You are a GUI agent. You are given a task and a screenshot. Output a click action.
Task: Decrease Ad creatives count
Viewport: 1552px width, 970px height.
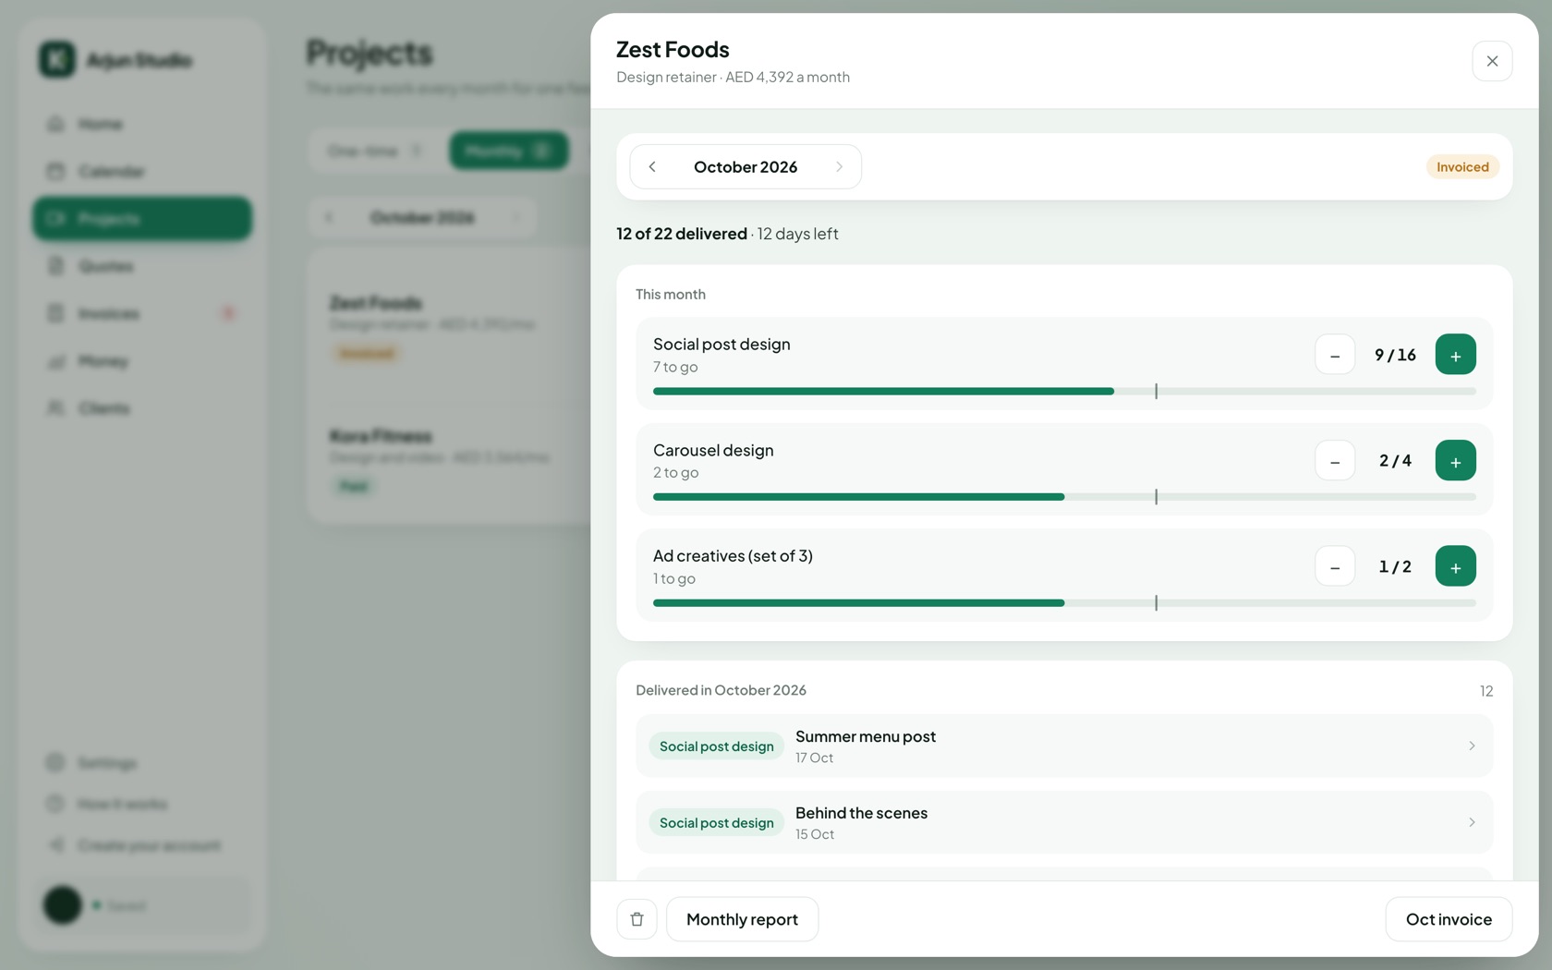click(x=1335, y=566)
